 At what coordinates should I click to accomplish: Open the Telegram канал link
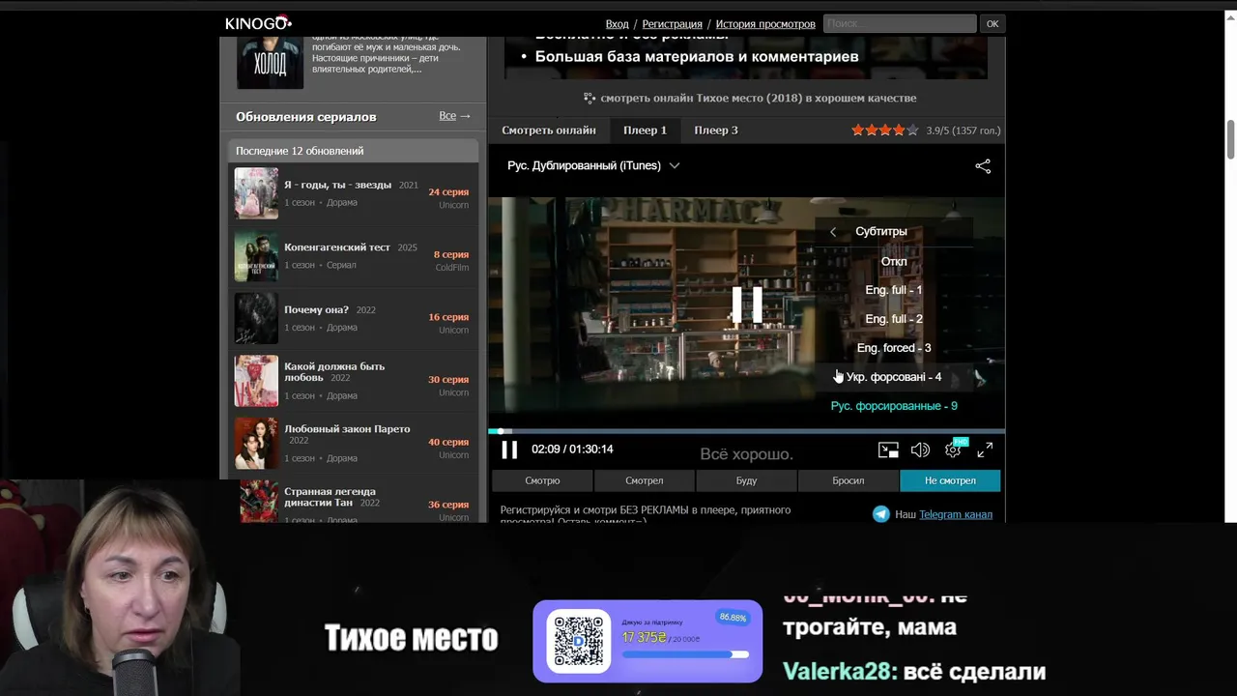click(956, 514)
